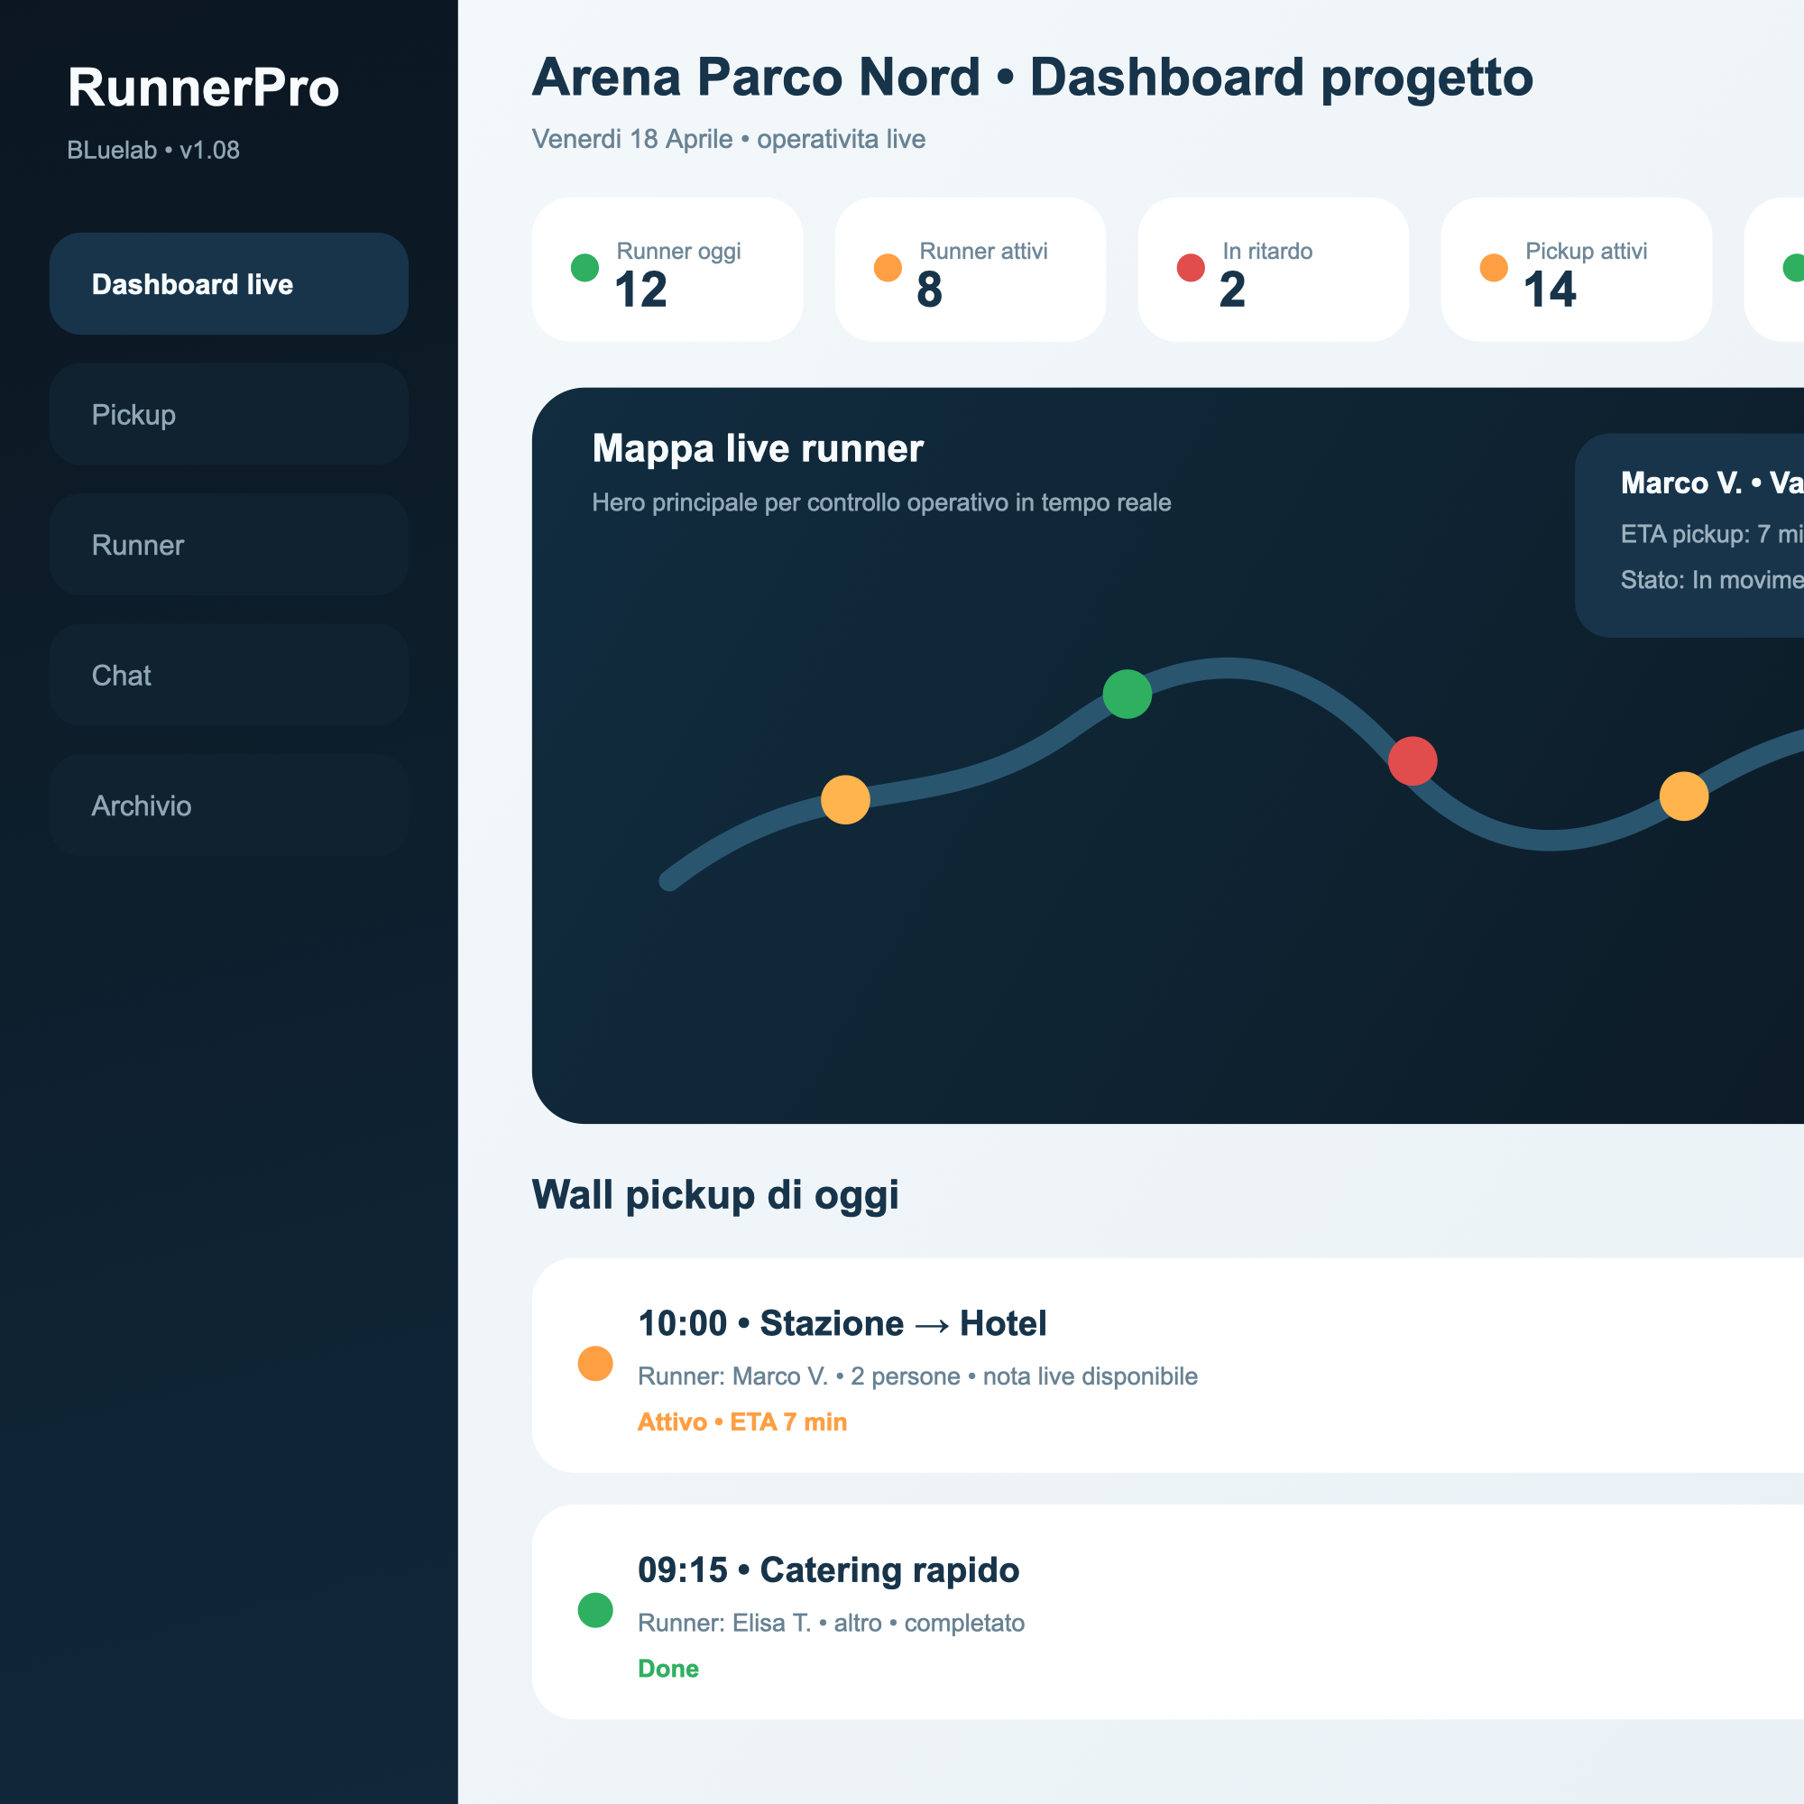The width and height of the screenshot is (1804, 1804).
Task: Click the leftmost orange runner marker on the map
Action: pyautogui.click(x=845, y=799)
